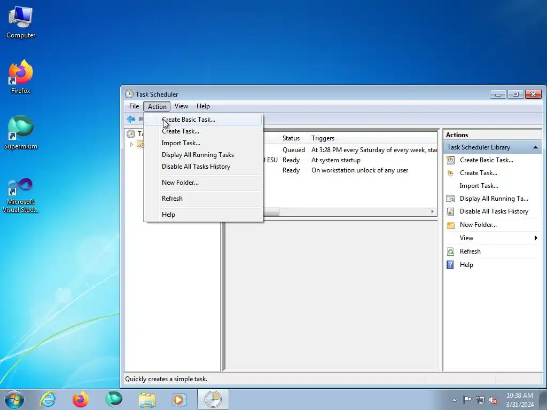Select the Supermium desktop shortcut
Viewport: 547px width, 410px height.
[21, 132]
